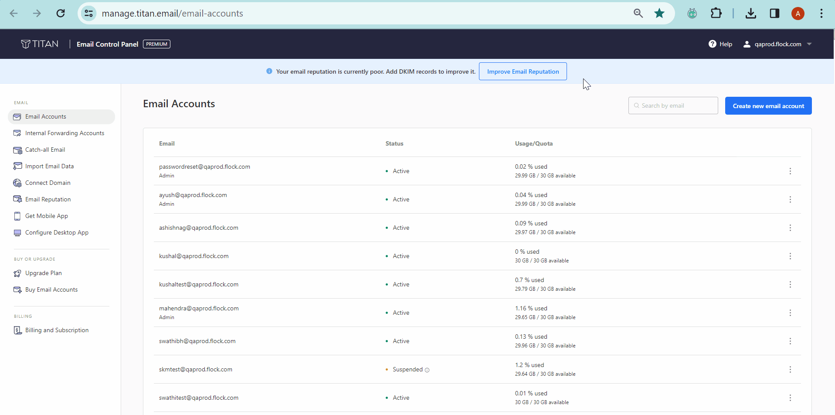Click the Configure Desktop App monitor icon
The height and width of the screenshot is (415, 835).
[17, 232]
